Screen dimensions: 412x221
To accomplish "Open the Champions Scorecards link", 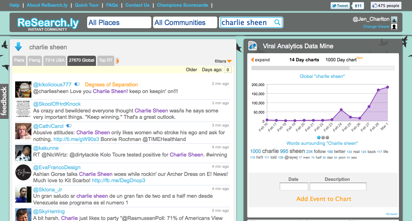I will click(x=182, y=5).
